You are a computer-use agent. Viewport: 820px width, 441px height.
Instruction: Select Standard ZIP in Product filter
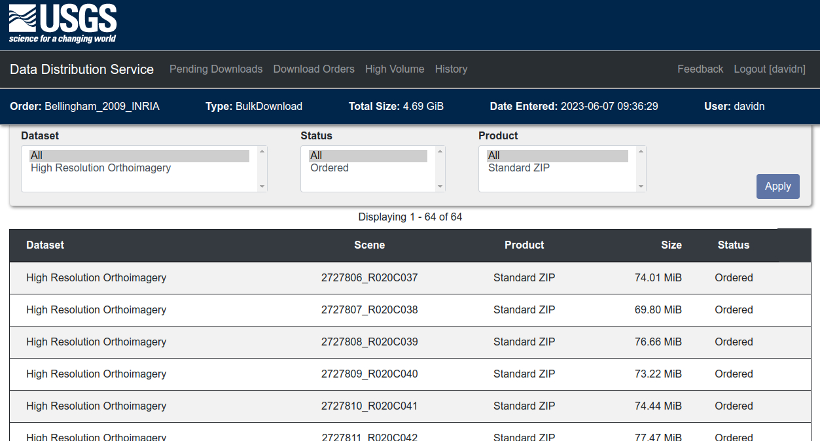coord(519,168)
